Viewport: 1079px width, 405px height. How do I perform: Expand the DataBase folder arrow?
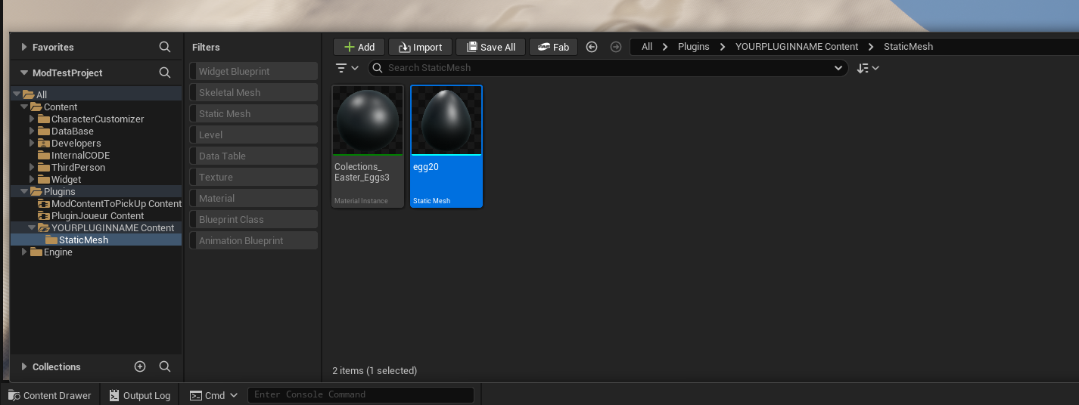click(32, 131)
